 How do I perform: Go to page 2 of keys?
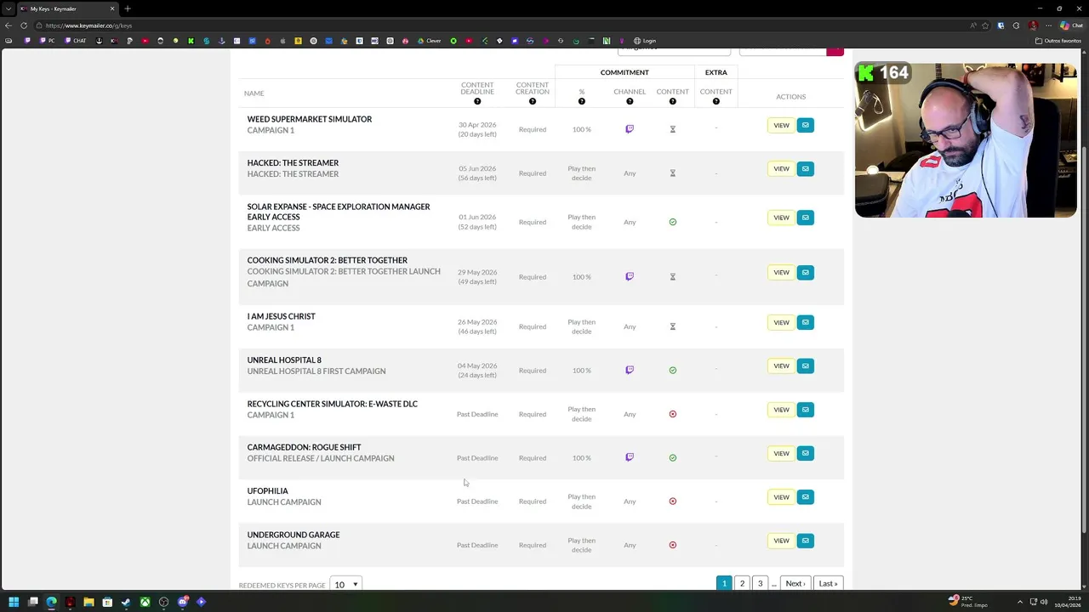pos(742,583)
